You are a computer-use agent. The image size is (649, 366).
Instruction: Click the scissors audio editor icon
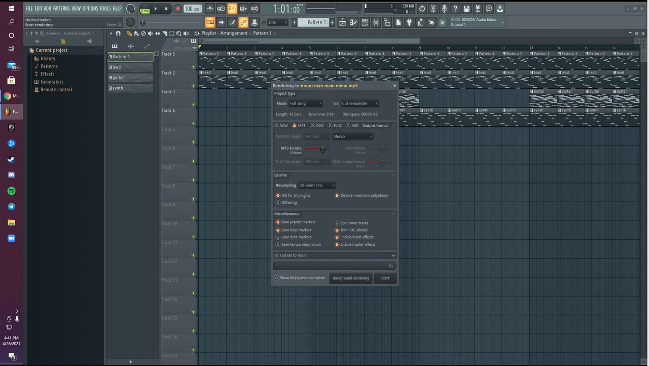(433, 9)
